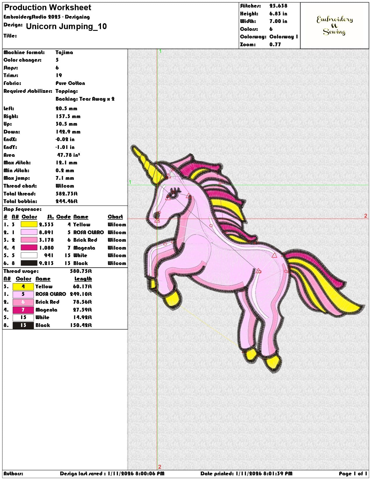Select stitch count 941 for White

tap(49, 255)
